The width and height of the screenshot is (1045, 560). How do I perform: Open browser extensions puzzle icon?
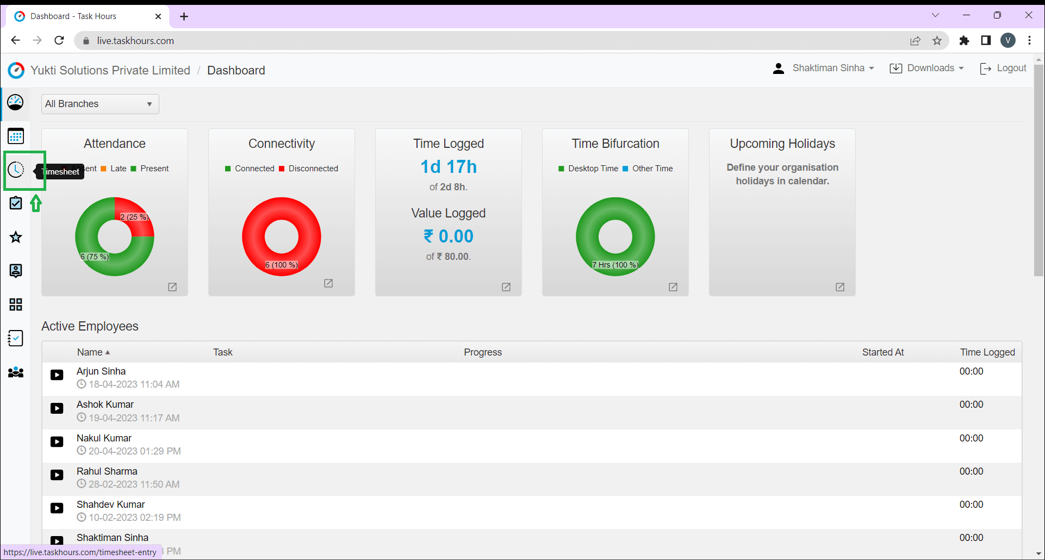point(964,41)
